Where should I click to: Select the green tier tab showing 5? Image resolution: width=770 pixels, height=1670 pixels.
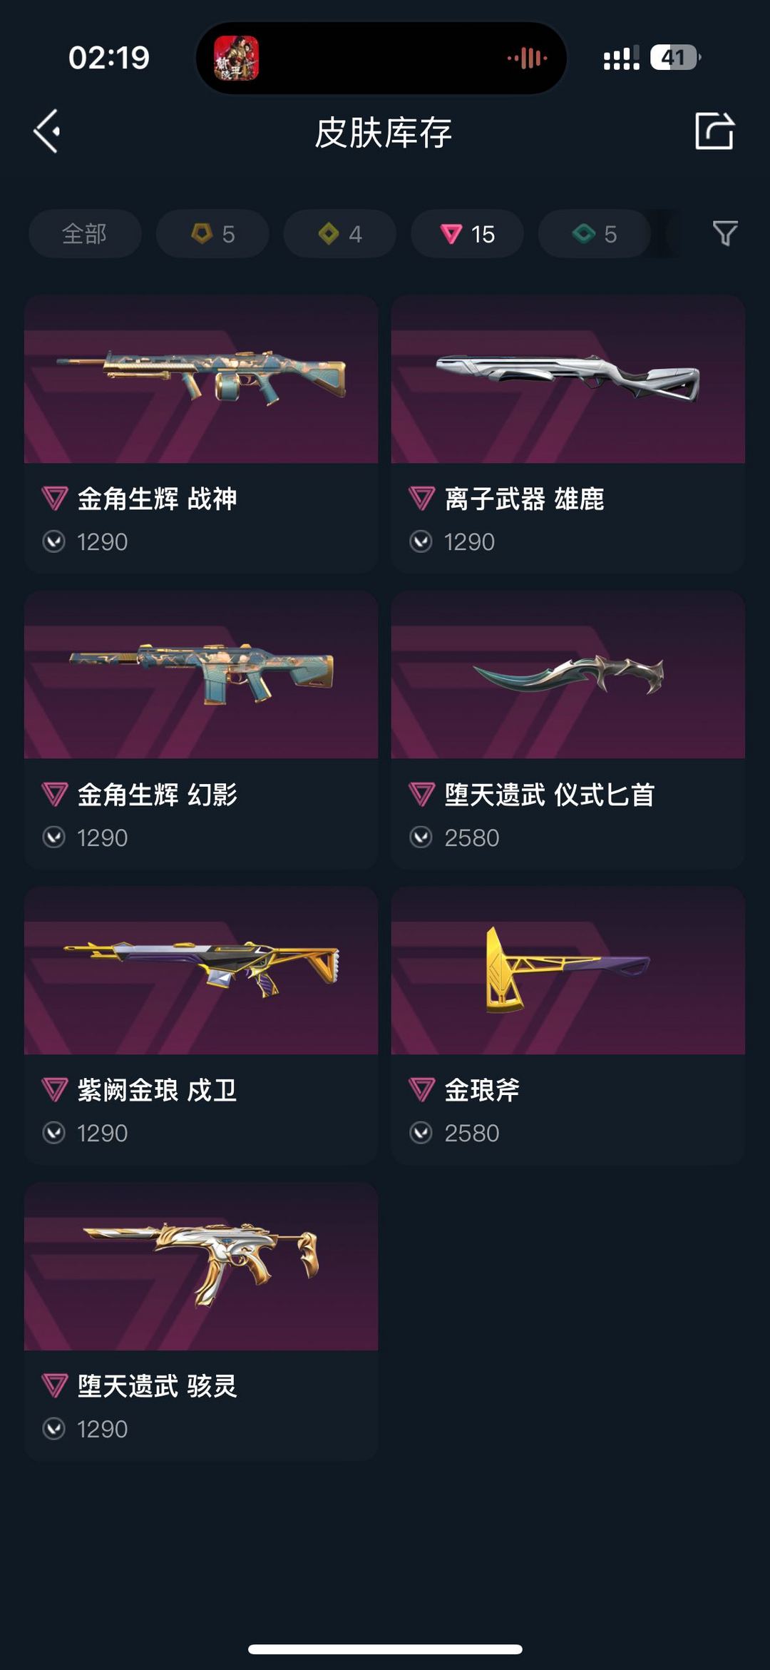click(x=594, y=233)
